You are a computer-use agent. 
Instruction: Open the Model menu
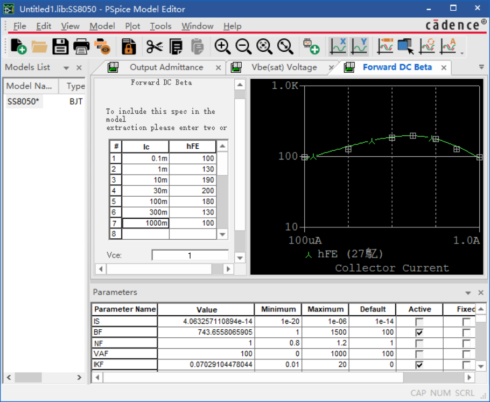[x=102, y=26]
